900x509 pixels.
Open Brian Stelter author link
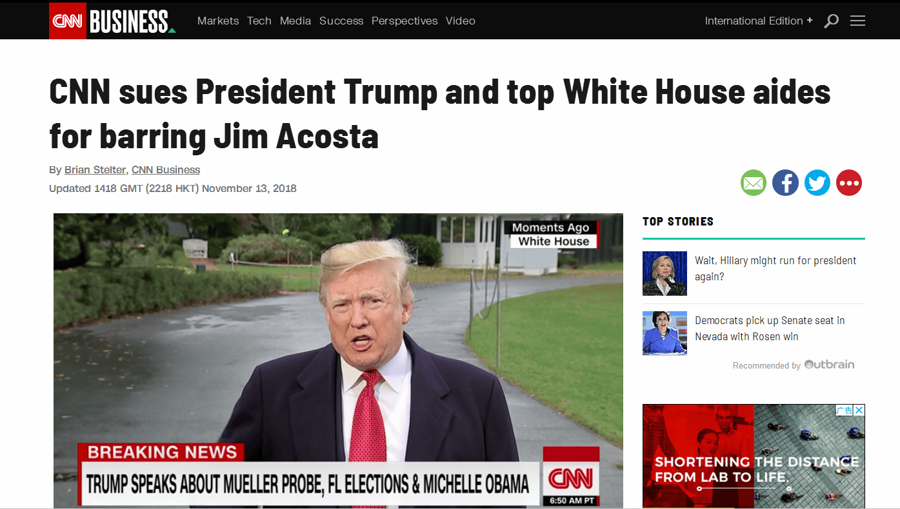(x=95, y=170)
